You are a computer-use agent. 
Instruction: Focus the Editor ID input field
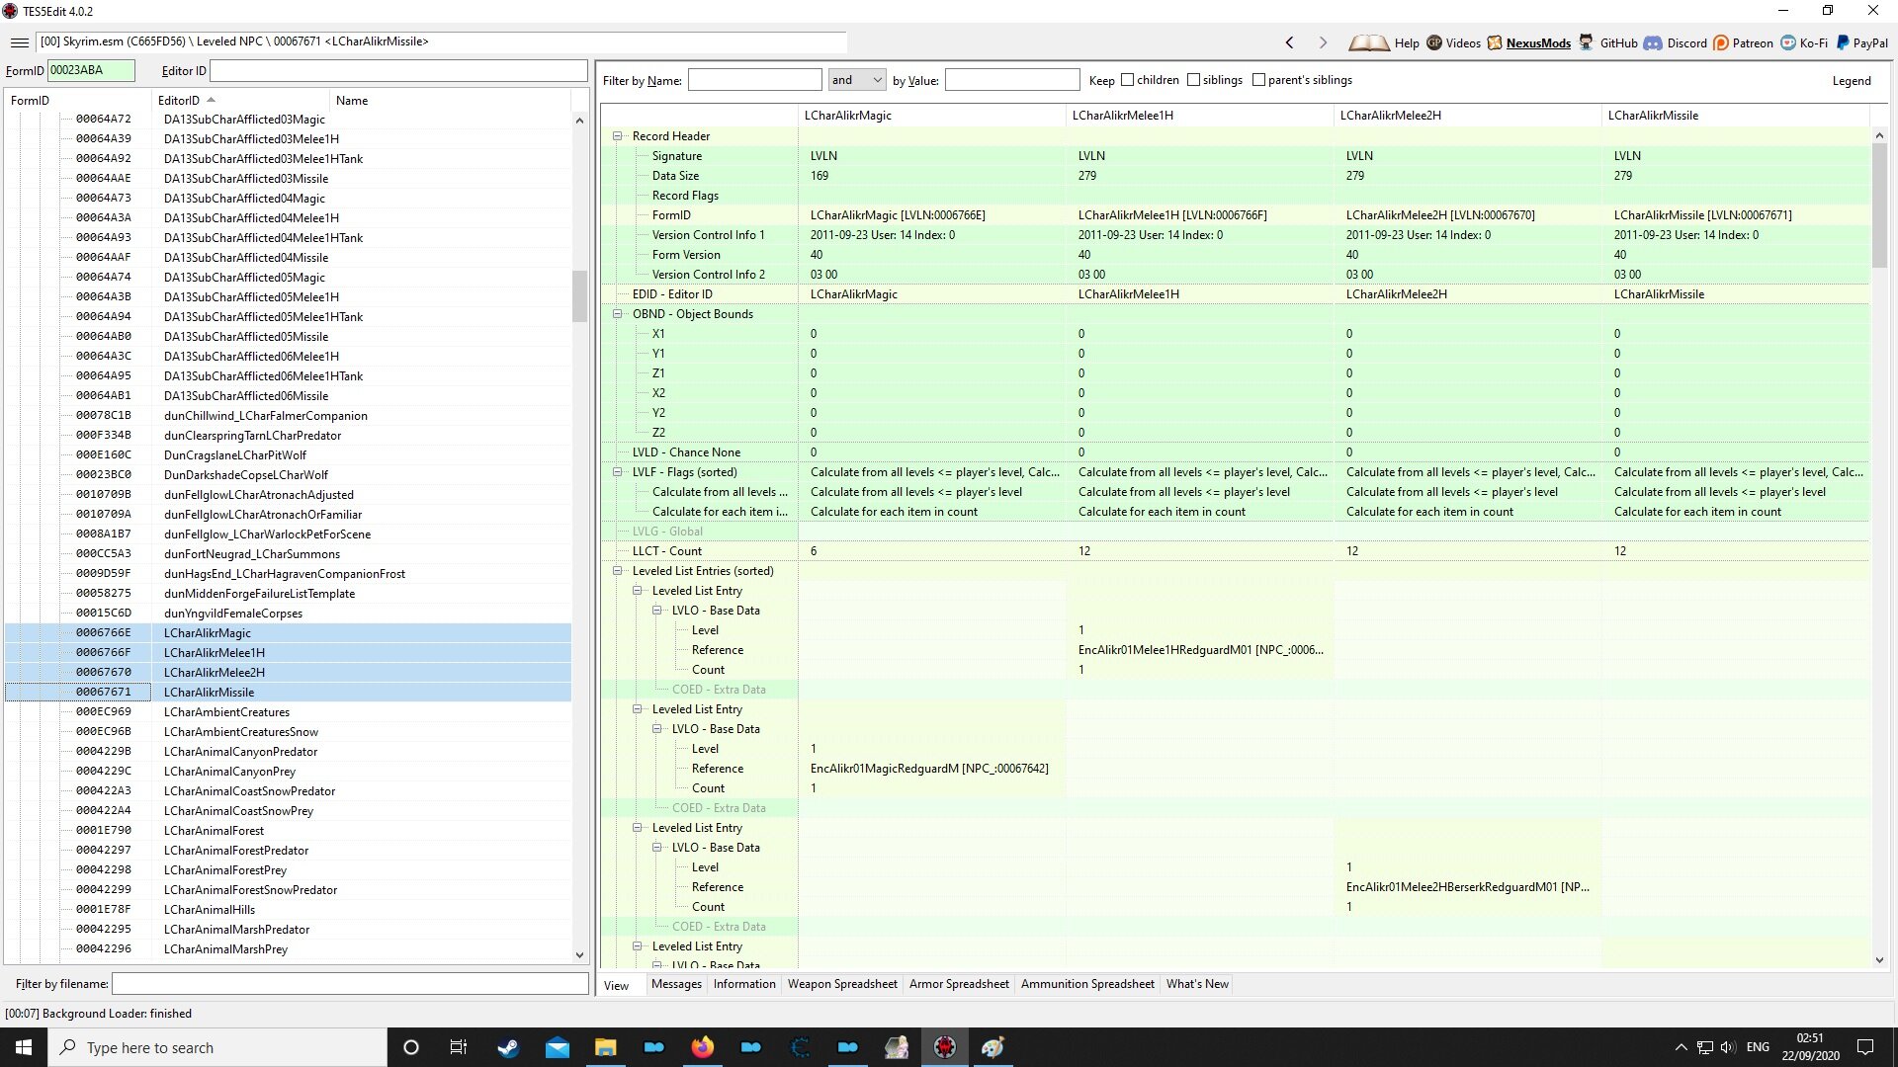398,71
